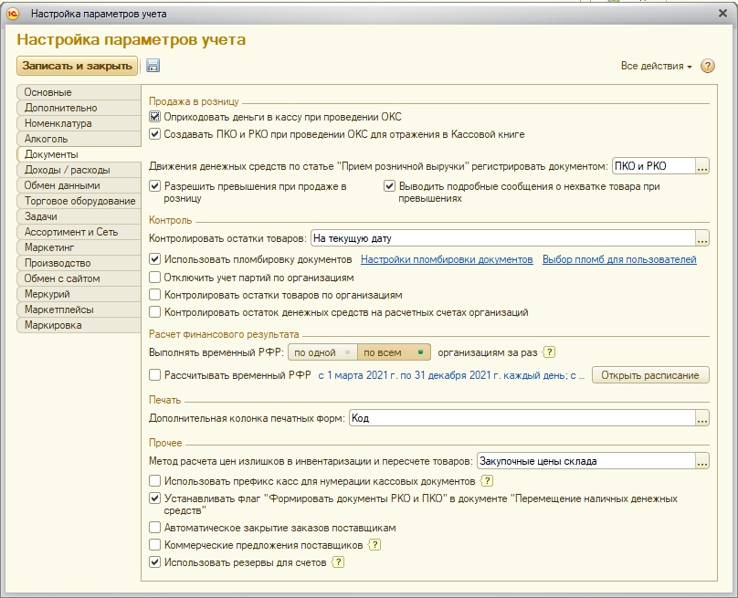
Task: Open Выбор пломб для пользователей link
Action: coord(619,259)
